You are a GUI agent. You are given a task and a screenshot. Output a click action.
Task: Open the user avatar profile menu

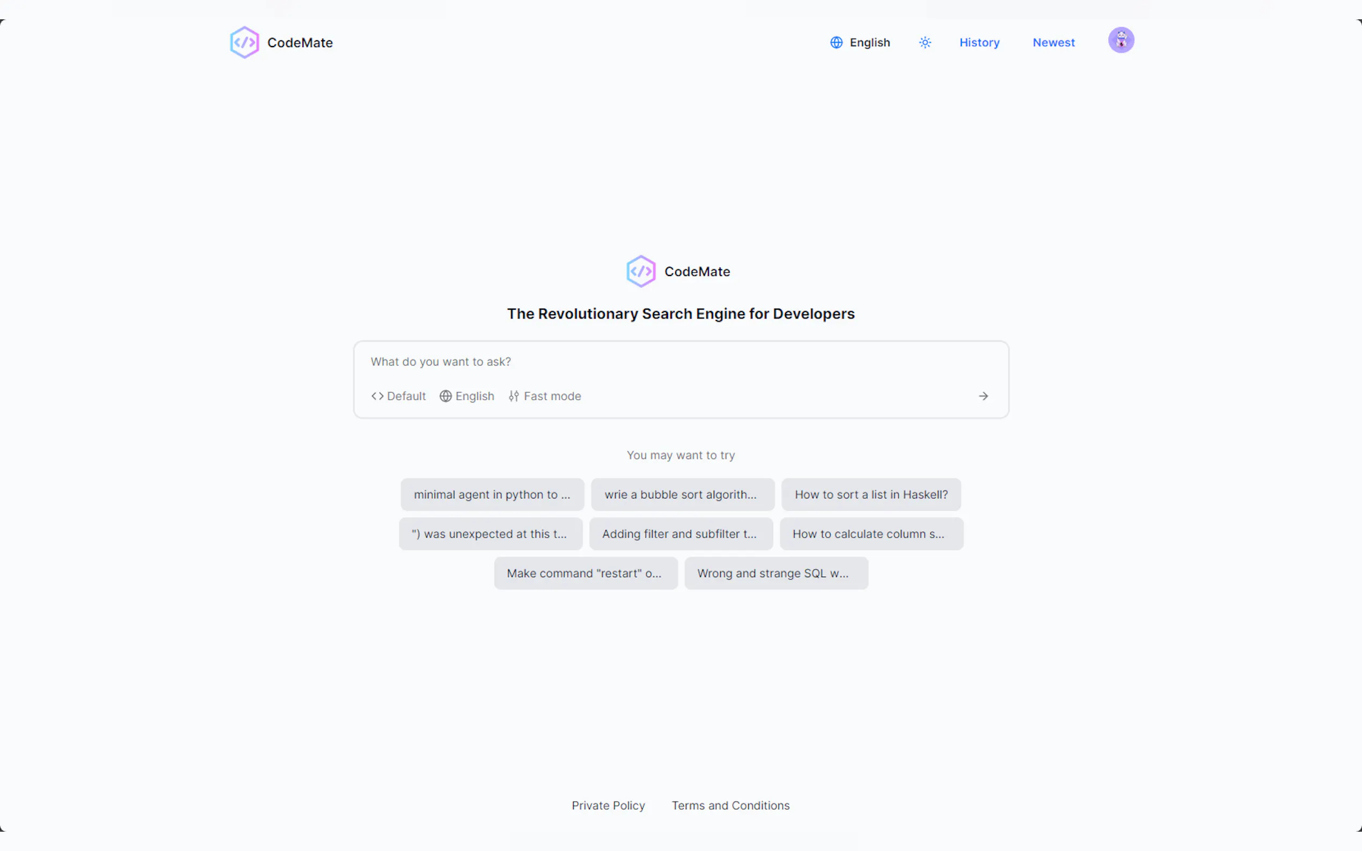[1121, 41]
